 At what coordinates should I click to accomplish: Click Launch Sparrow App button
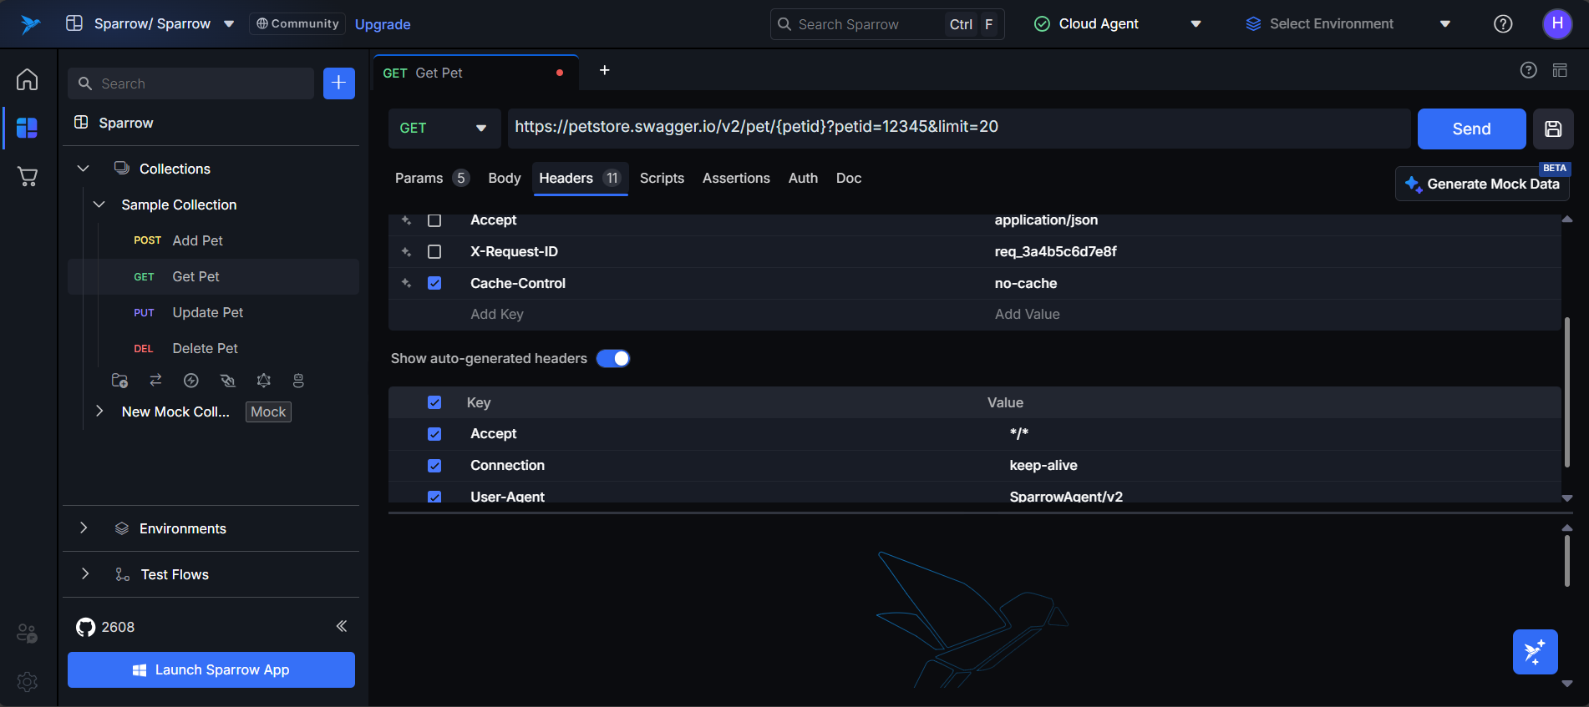211,669
